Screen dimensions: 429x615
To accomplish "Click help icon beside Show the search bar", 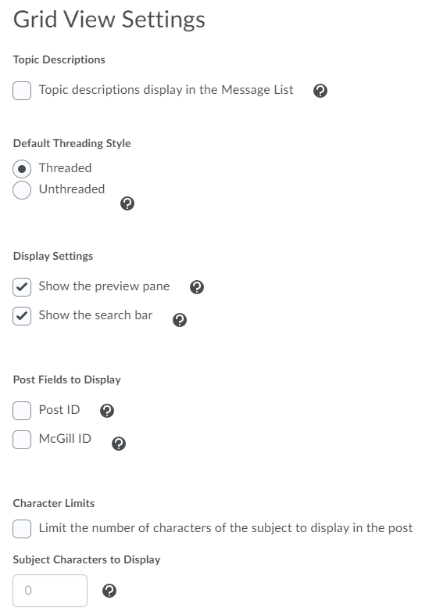I will [180, 320].
